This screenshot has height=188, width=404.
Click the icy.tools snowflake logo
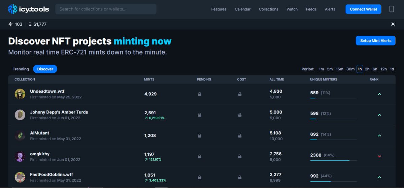pyautogui.click(x=13, y=9)
